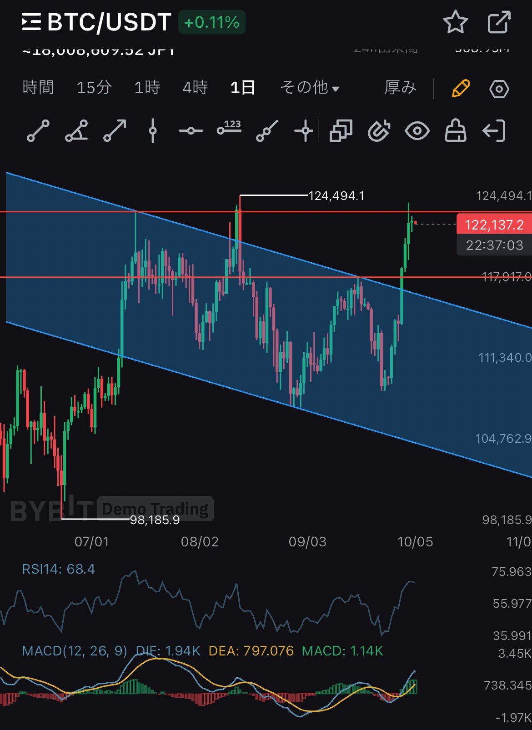Tap the countdown timer 22:37:03
This screenshot has width=532, height=730.
click(494, 245)
